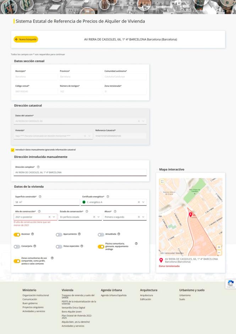
Task: Open help icon next to Dirección completa
Action: pyautogui.click(x=38, y=167)
